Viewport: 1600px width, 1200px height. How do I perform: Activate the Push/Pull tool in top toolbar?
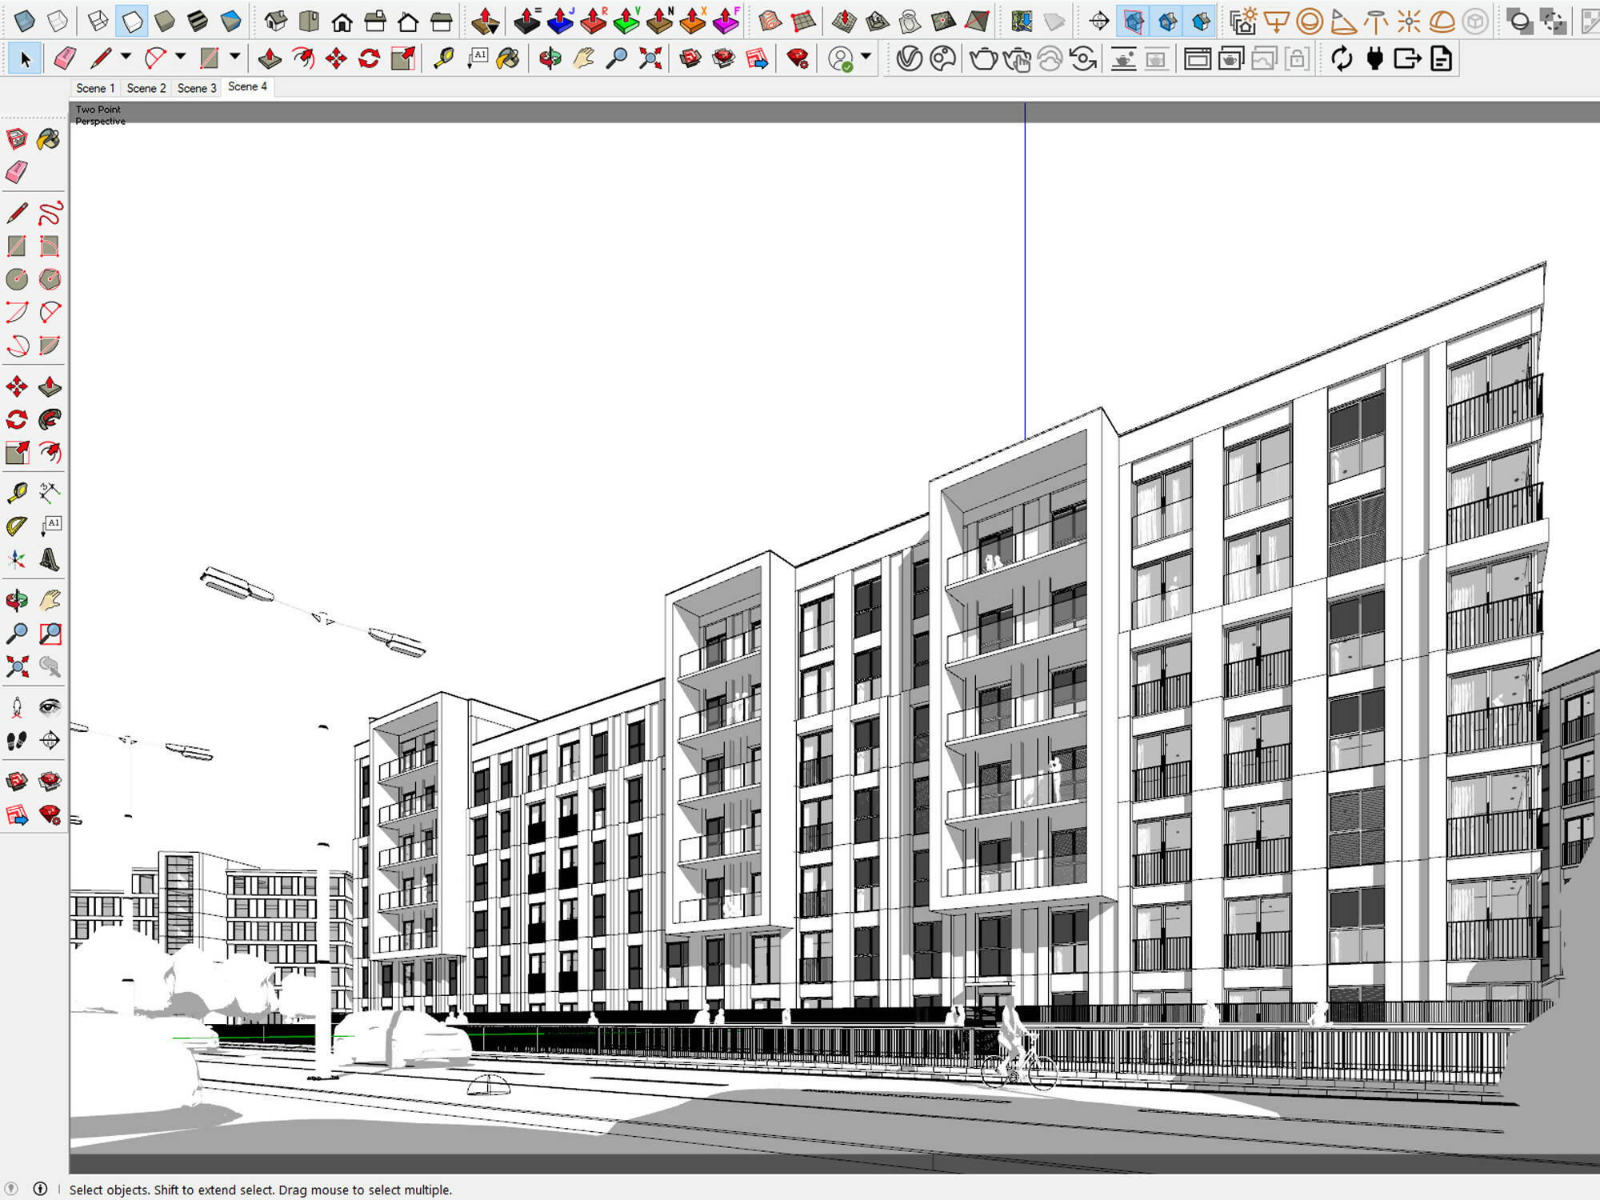point(270,58)
